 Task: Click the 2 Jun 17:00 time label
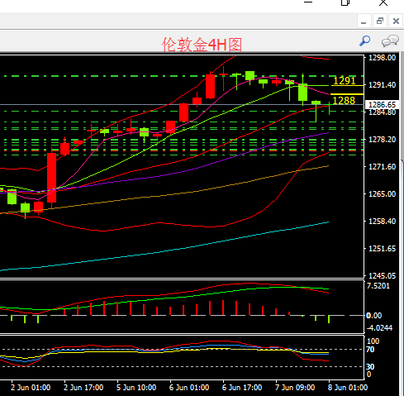pyautogui.click(x=83, y=388)
